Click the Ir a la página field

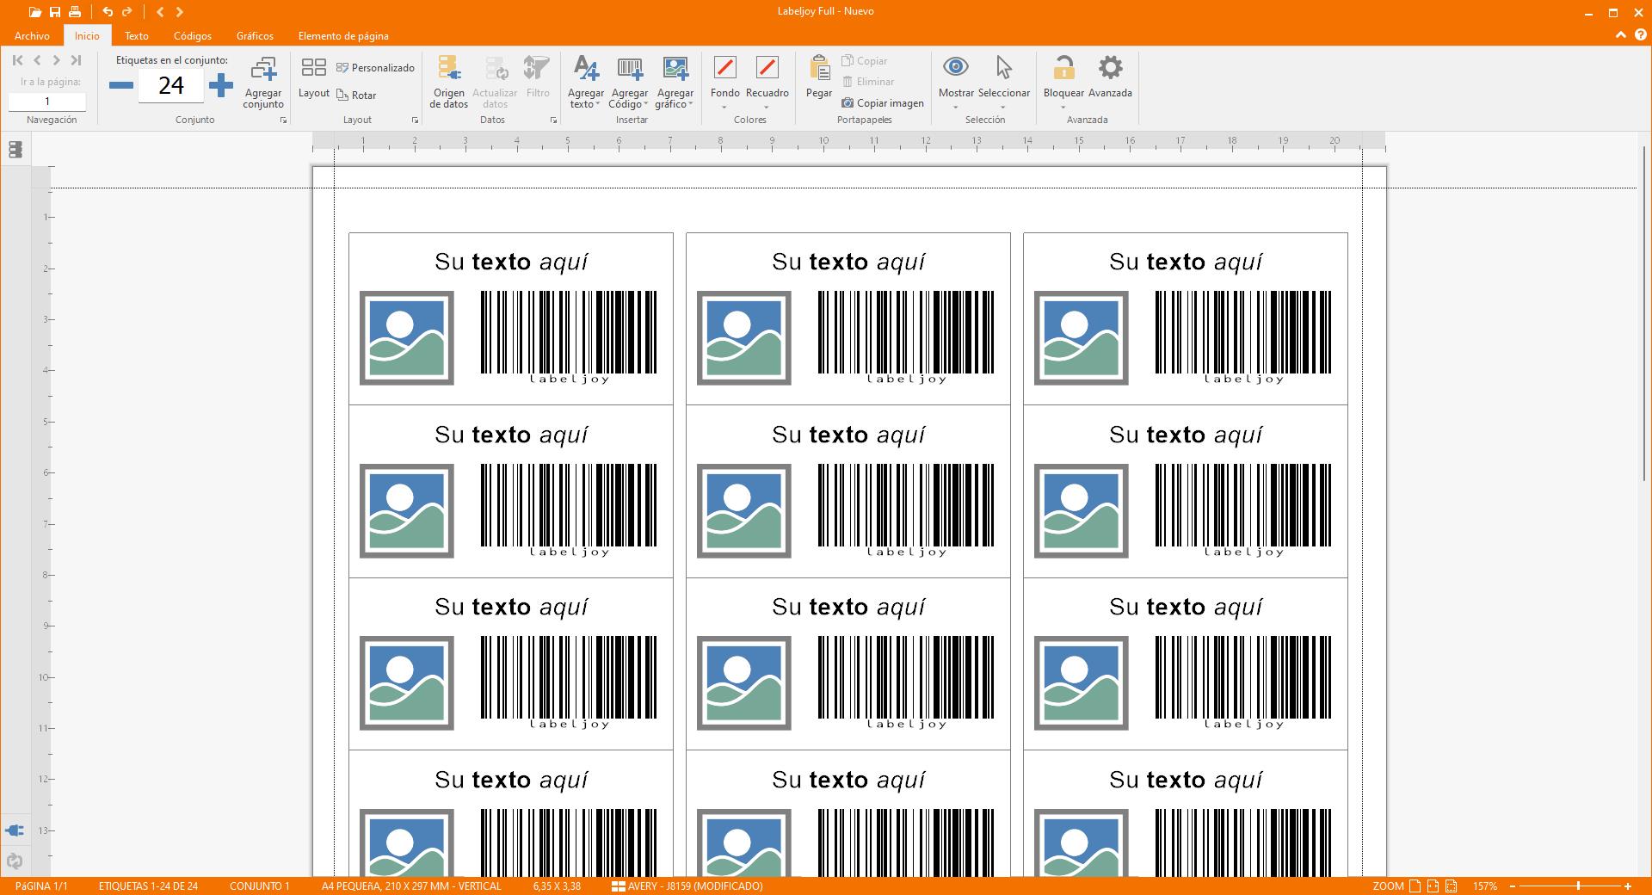(47, 102)
